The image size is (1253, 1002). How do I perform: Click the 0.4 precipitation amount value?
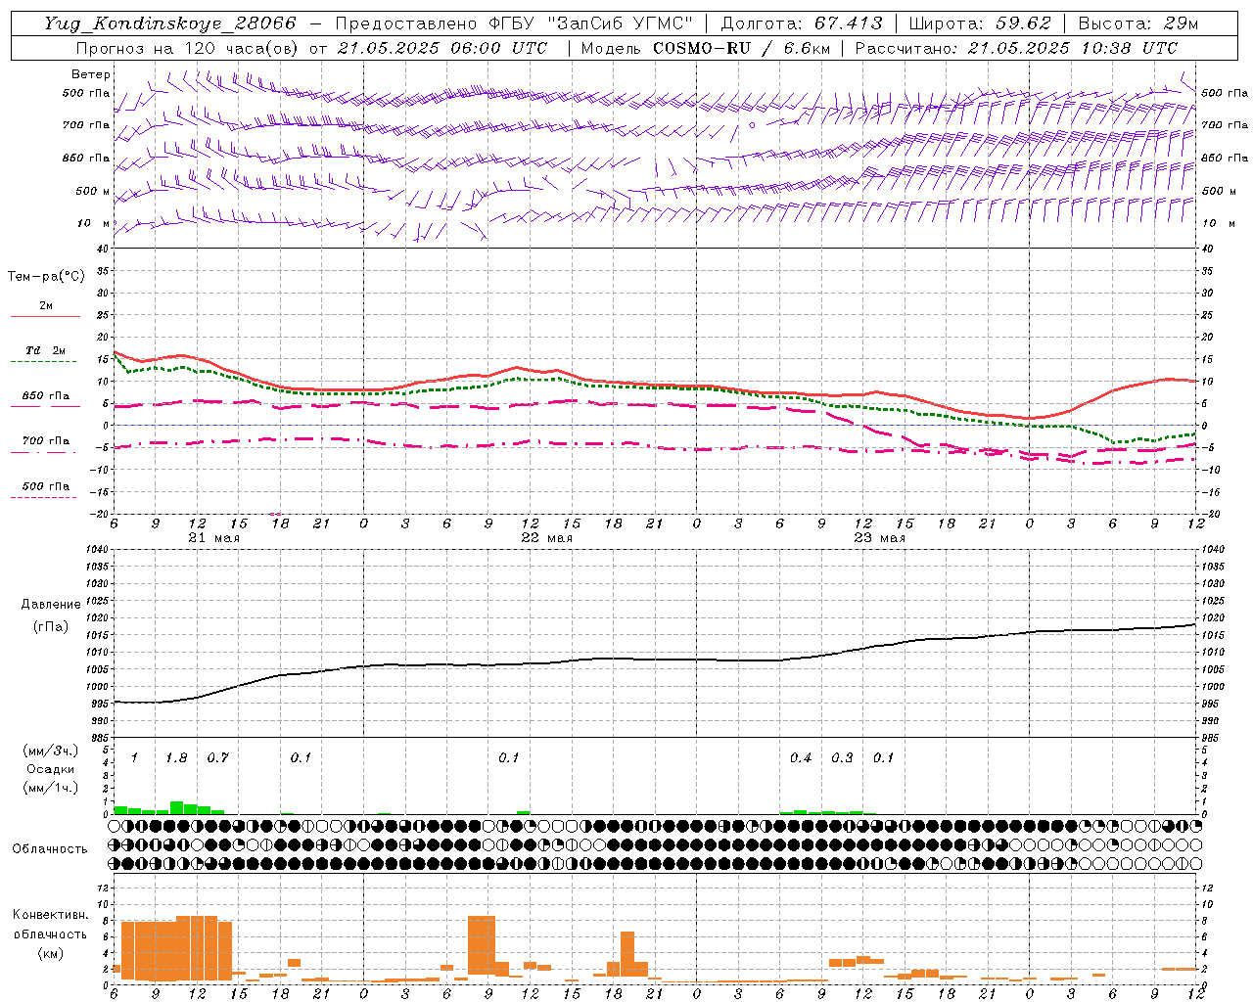[x=801, y=758]
